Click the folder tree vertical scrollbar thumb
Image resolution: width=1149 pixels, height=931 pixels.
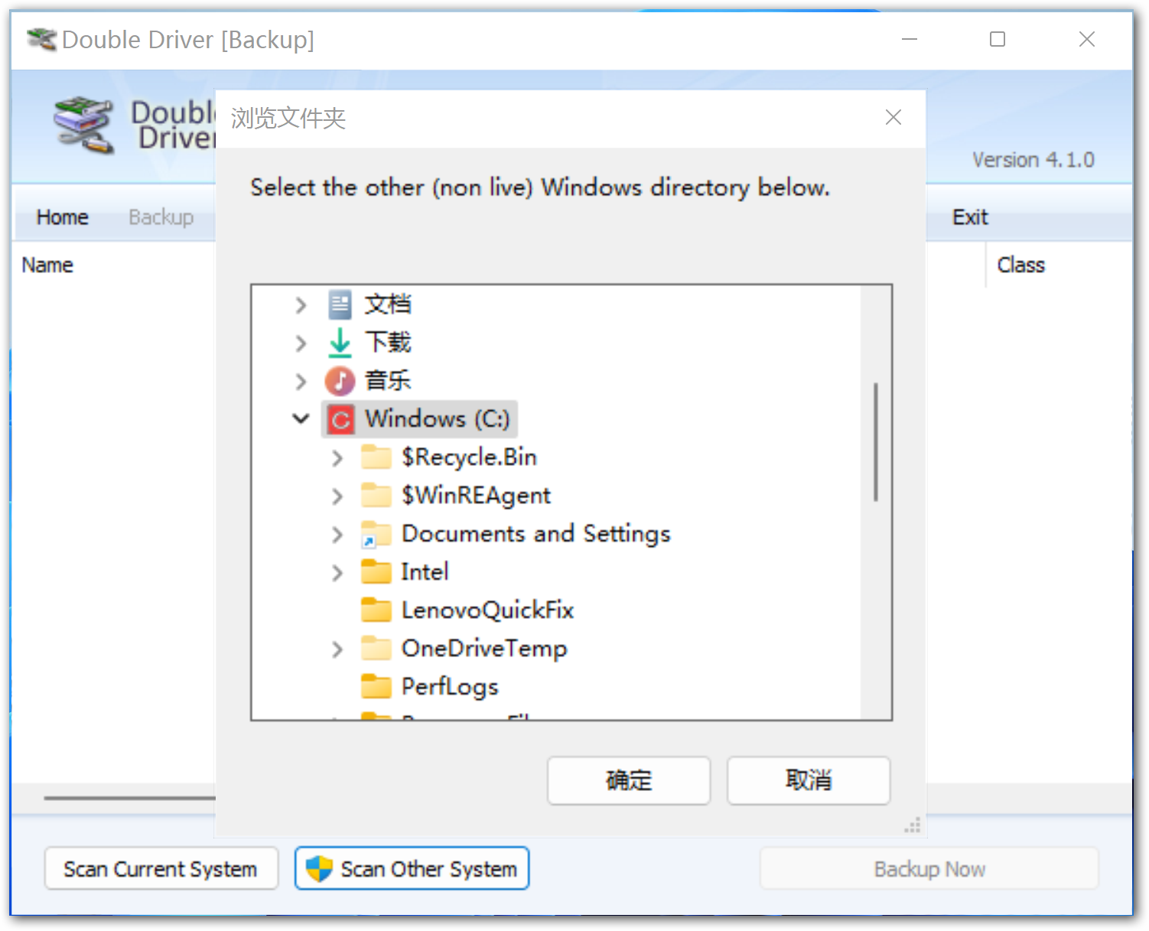pos(876,442)
